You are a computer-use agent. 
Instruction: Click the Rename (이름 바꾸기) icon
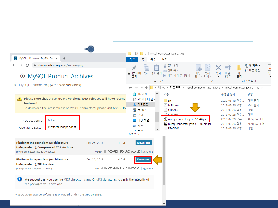(228, 68)
